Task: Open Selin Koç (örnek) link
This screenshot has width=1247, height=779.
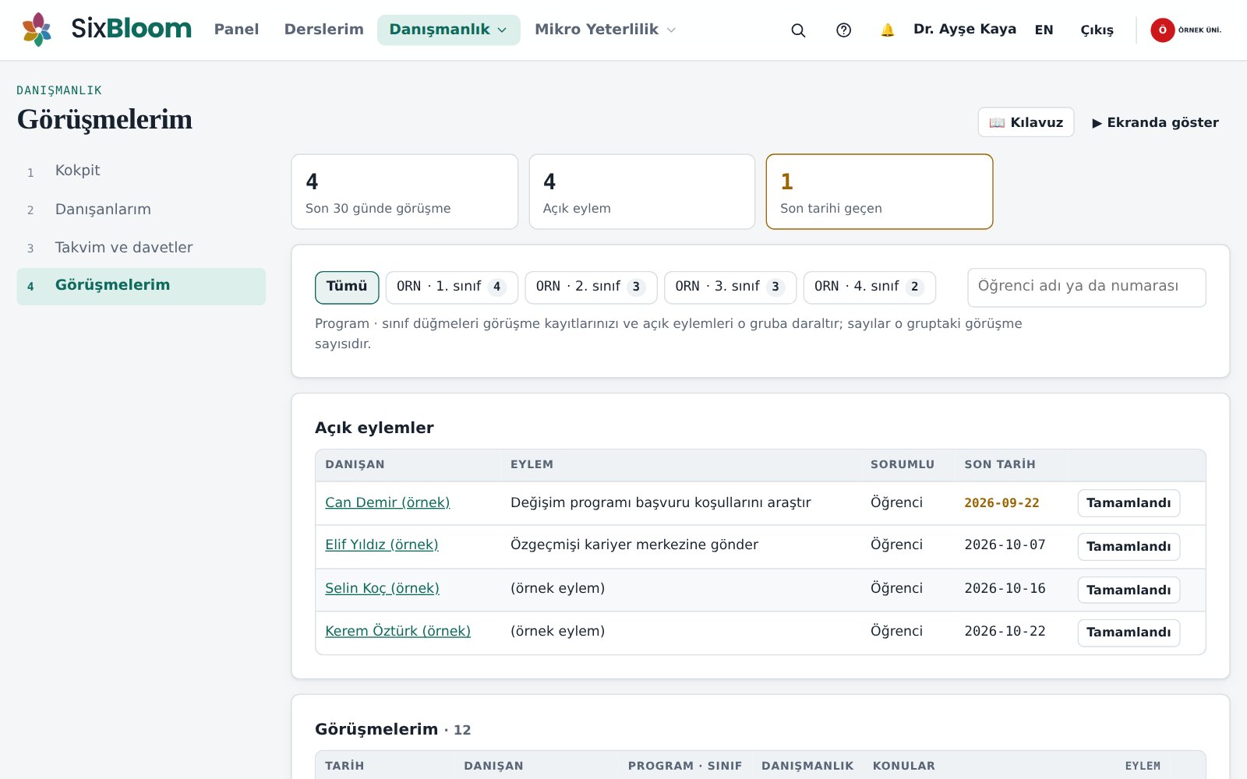Action: pyautogui.click(x=382, y=588)
